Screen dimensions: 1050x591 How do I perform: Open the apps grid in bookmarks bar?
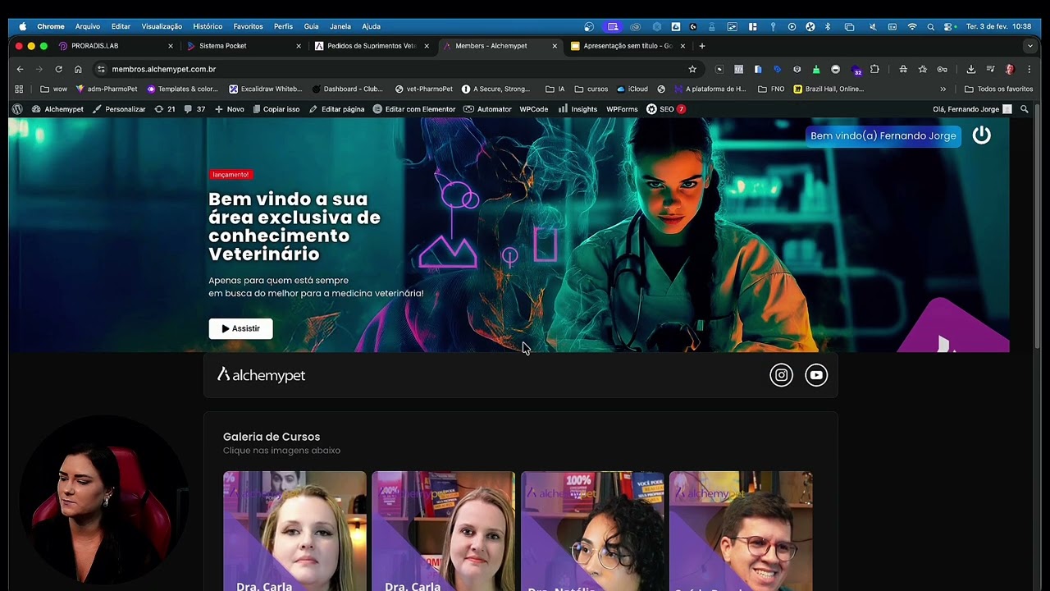coord(19,89)
